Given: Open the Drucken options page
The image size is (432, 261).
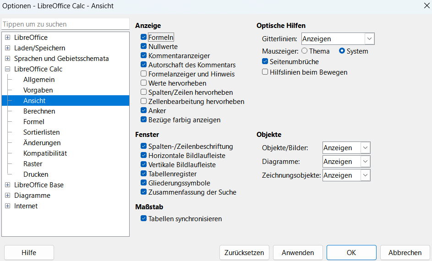Looking at the screenshot, I should 36,174.
